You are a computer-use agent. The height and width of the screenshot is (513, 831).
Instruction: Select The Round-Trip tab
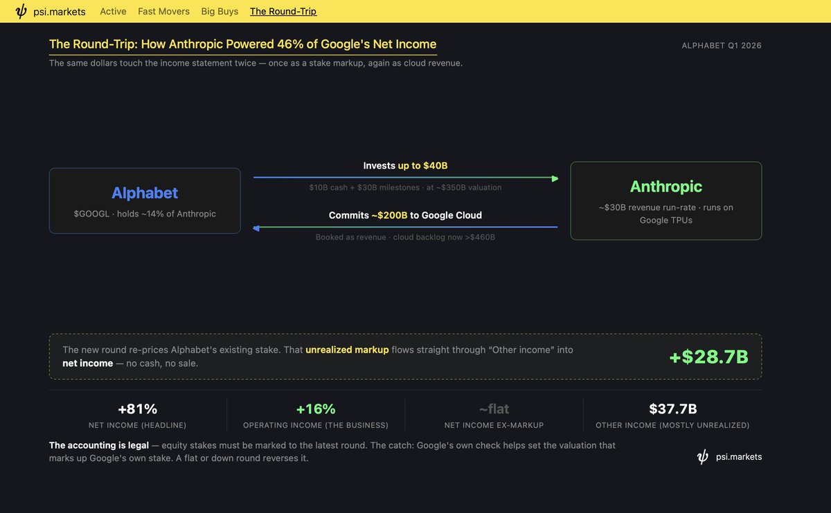click(x=283, y=11)
